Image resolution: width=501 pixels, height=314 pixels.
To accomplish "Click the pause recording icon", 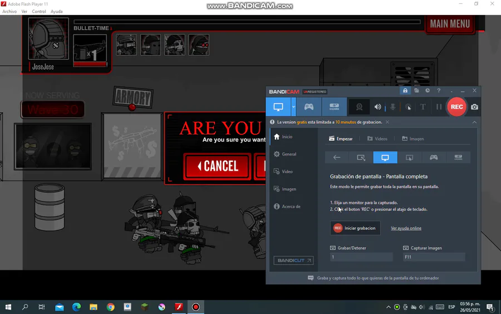I will point(439,107).
